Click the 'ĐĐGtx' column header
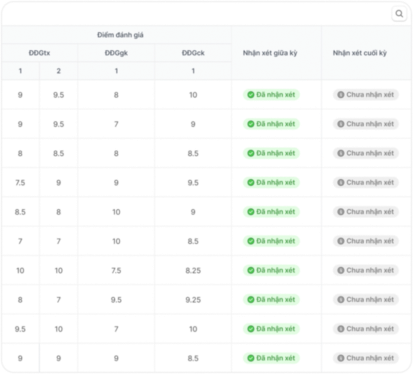 click(x=39, y=53)
